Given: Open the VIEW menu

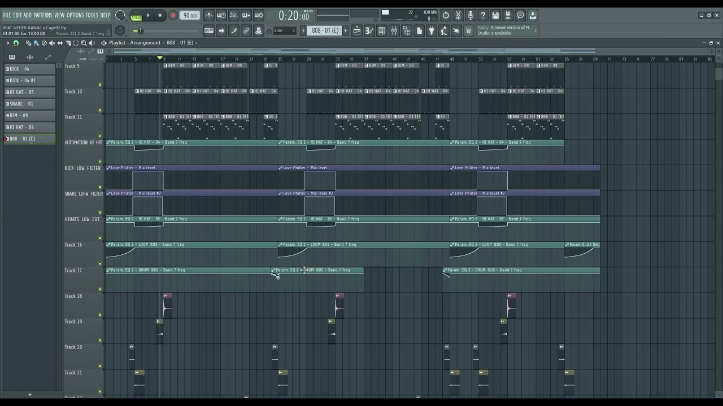Looking at the screenshot, I should [x=59, y=15].
